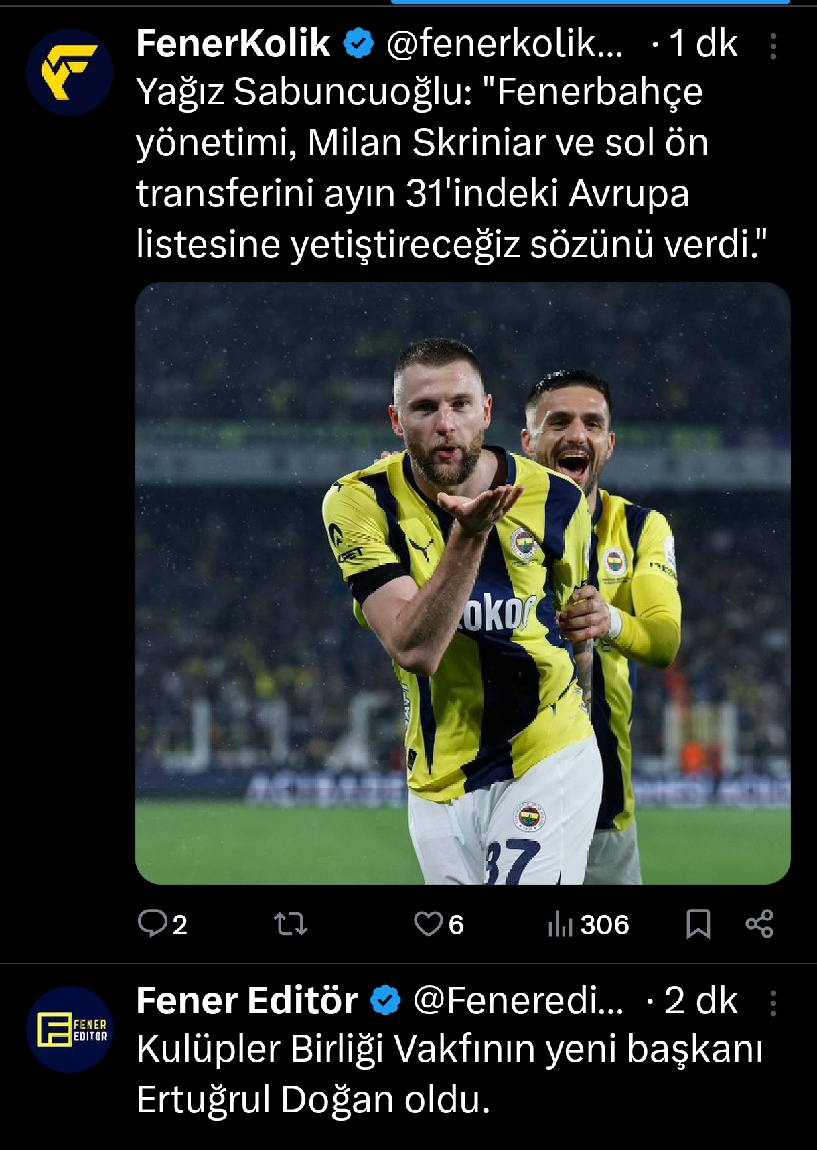This screenshot has width=817, height=1150.
Task: Open more options on Fener Editör tweet
Action: [x=773, y=1003]
